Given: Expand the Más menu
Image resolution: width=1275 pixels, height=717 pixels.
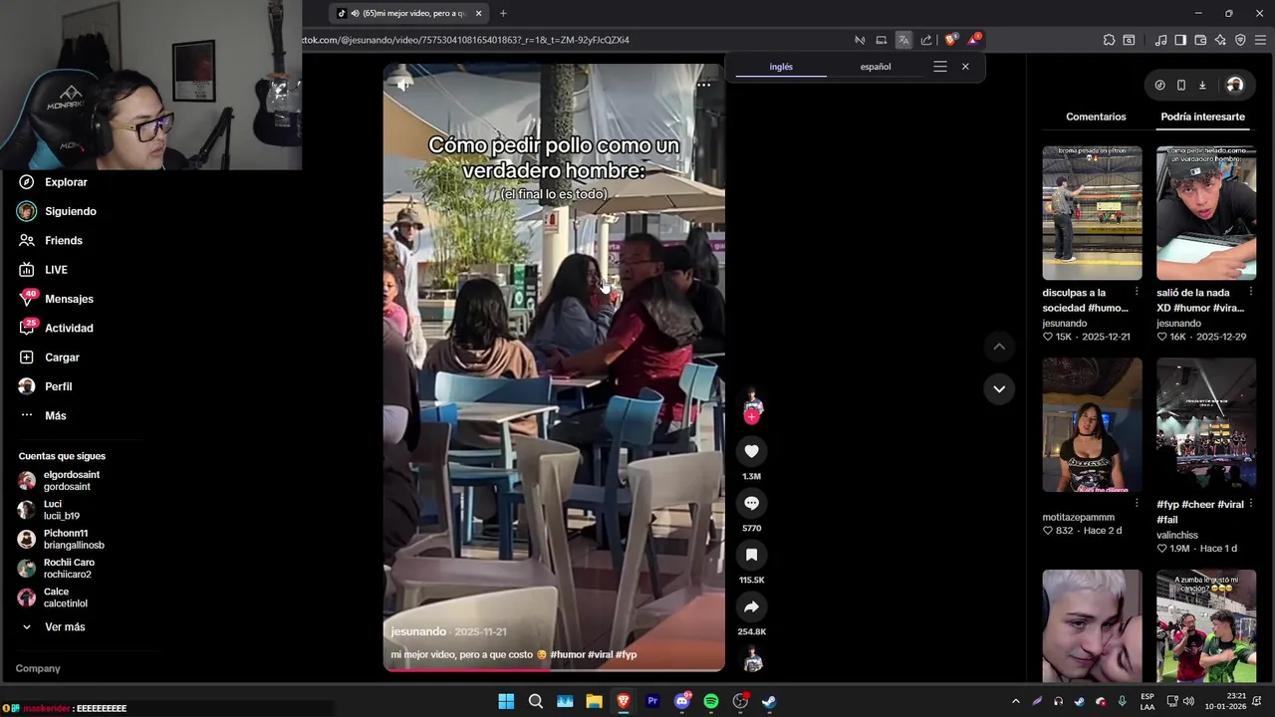Looking at the screenshot, I should (43, 415).
